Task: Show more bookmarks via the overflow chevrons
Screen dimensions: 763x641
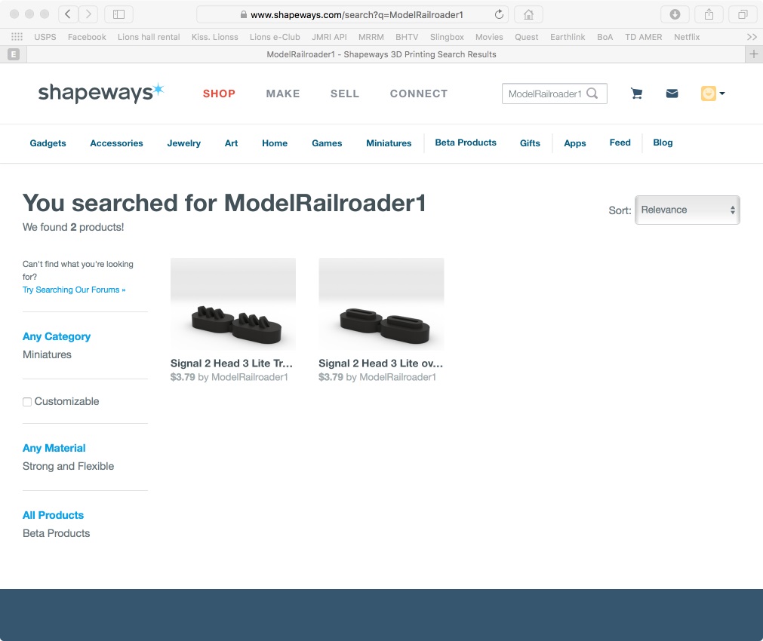Action: point(752,37)
